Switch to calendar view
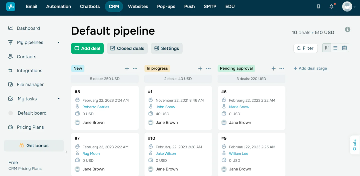 (344, 48)
